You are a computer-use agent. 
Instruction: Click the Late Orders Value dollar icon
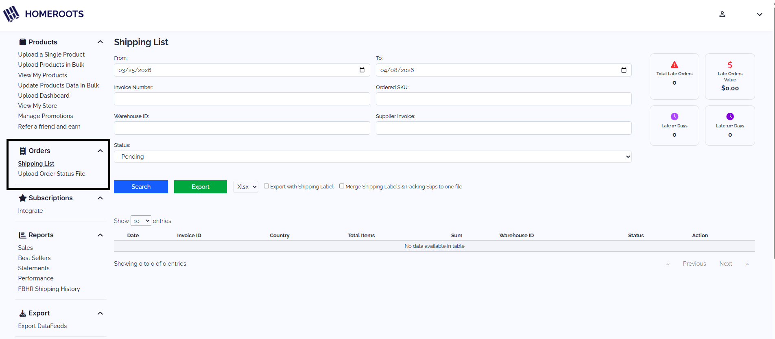coord(730,65)
